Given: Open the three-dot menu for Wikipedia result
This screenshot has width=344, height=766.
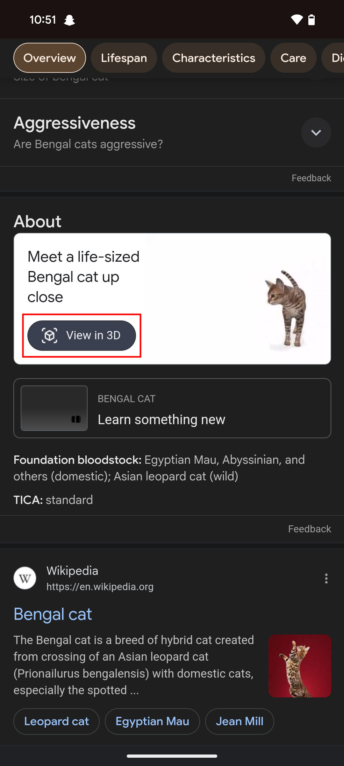Looking at the screenshot, I should pos(326,578).
